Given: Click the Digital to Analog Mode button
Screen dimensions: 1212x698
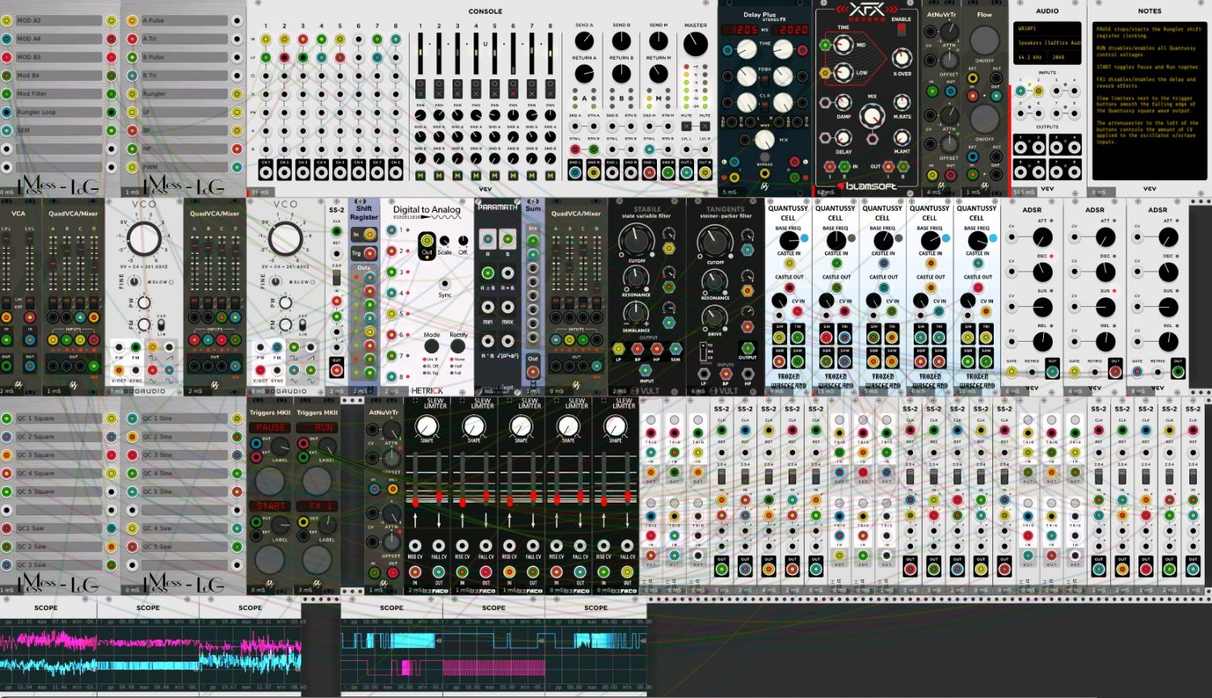Looking at the screenshot, I should point(432,347).
